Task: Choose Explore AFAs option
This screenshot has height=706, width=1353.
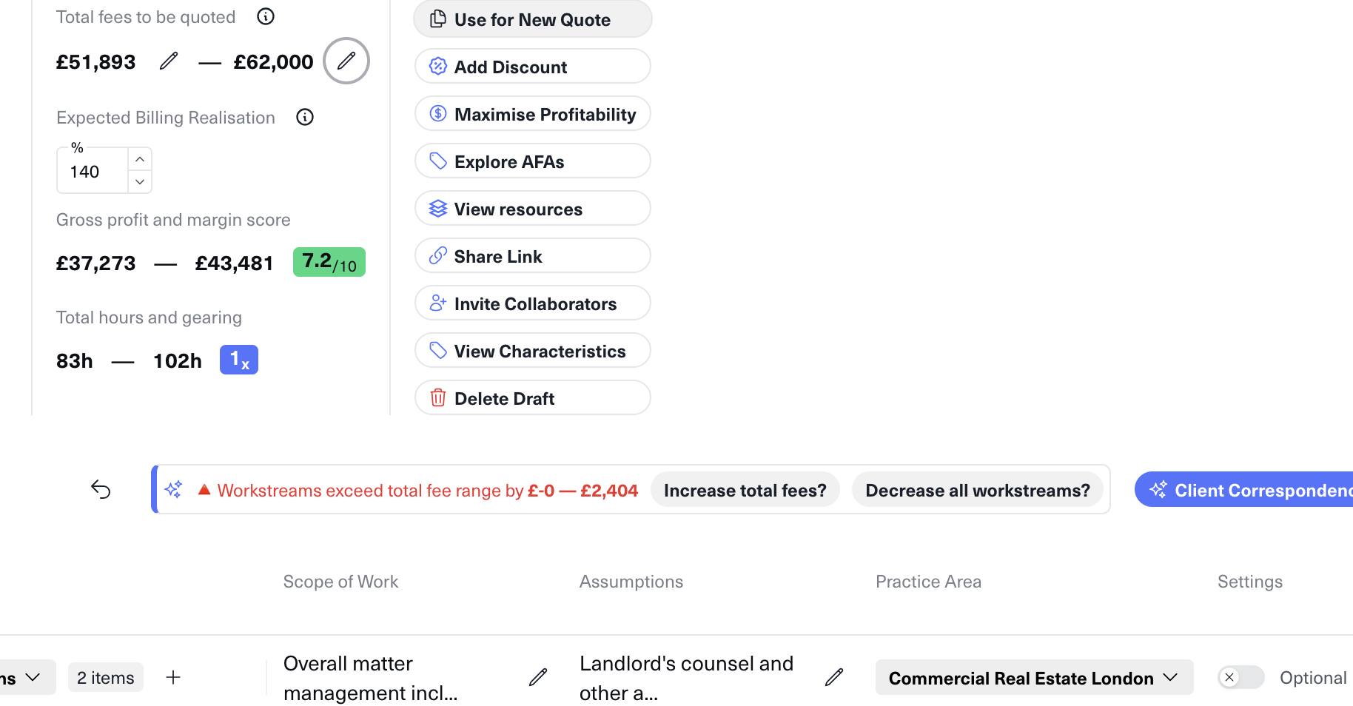Action: pos(532,161)
